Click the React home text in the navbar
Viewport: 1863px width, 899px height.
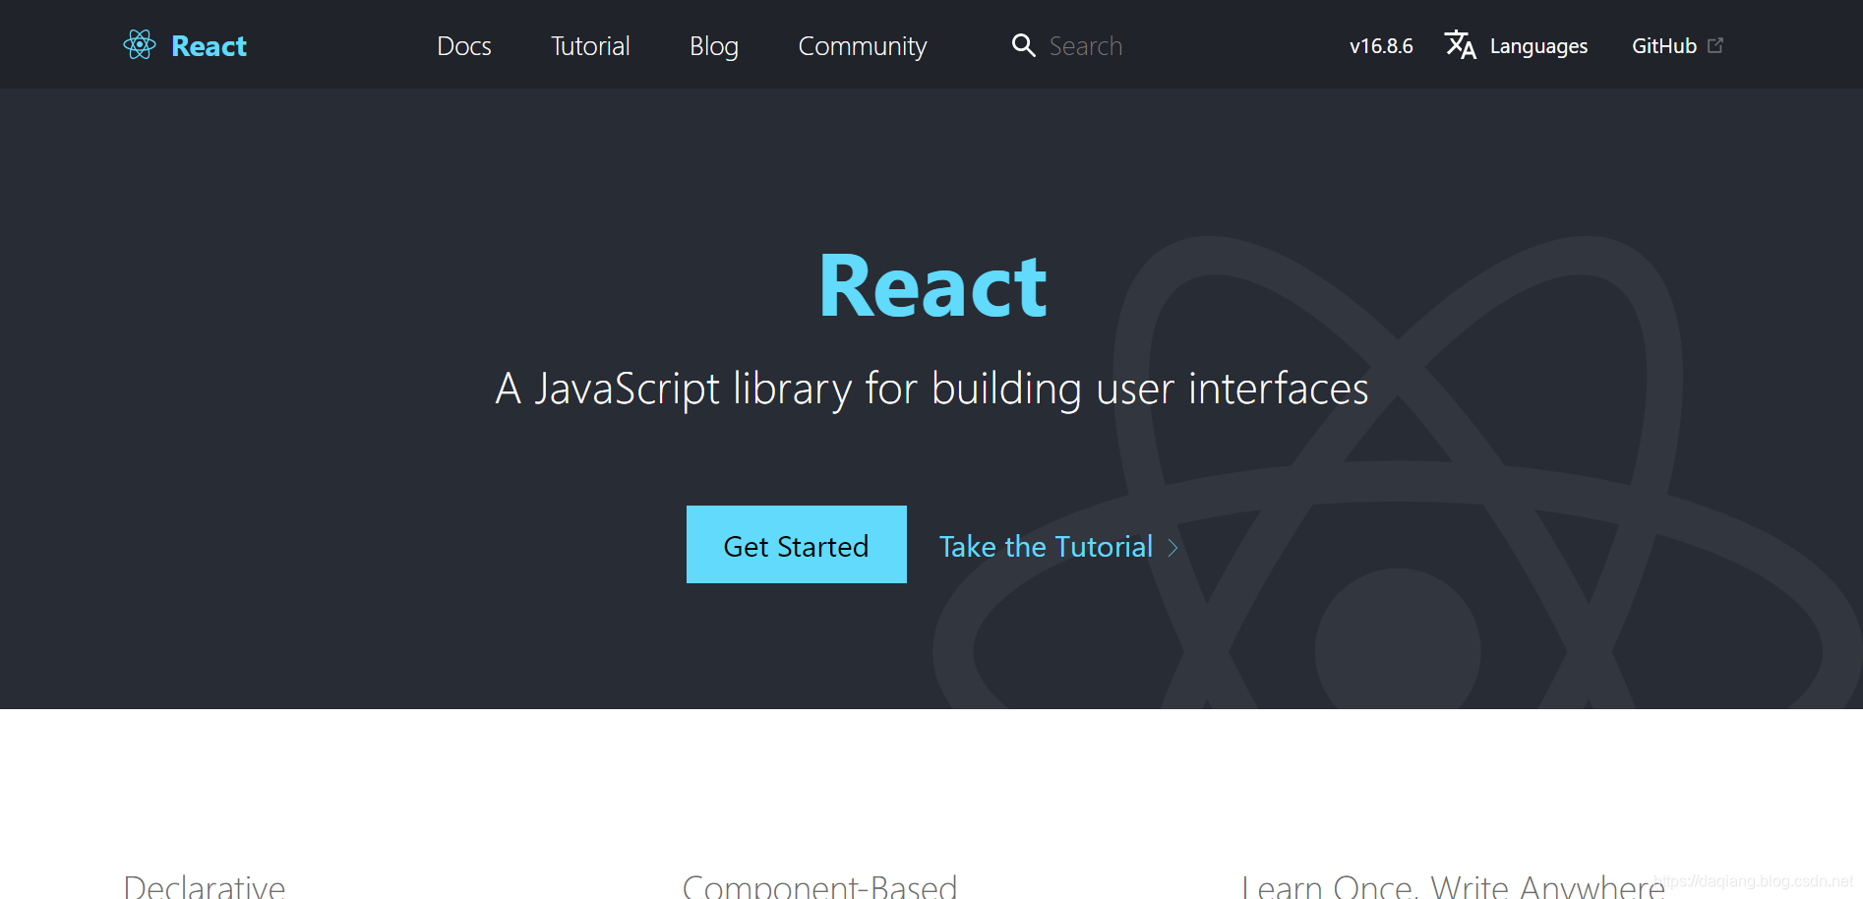tap(209, 46)
